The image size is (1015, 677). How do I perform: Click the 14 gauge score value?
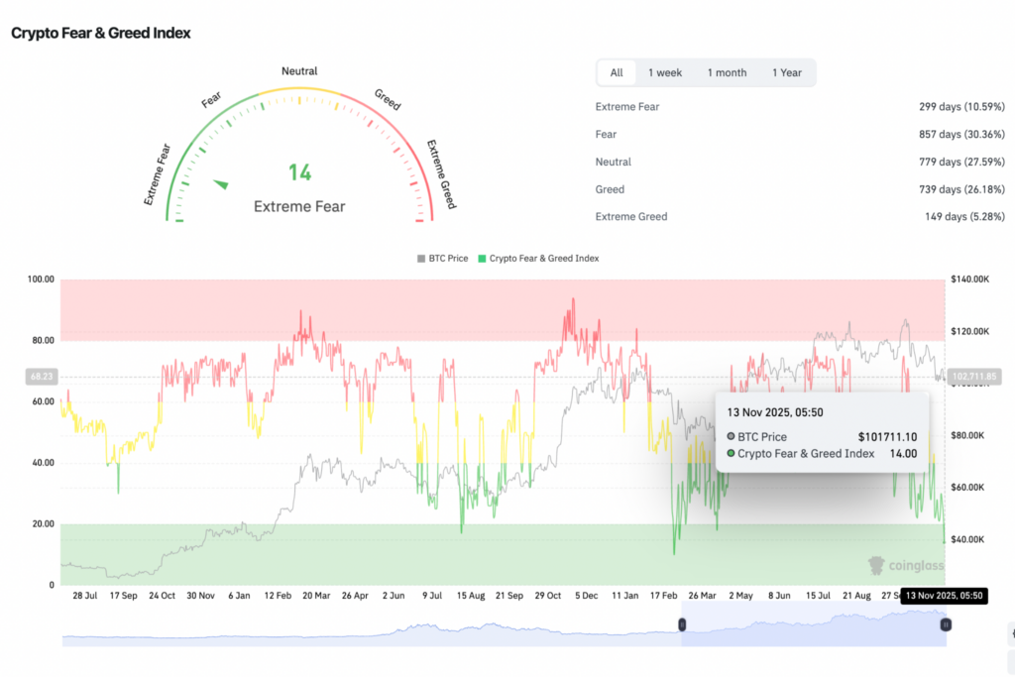[x=299, y=173]
